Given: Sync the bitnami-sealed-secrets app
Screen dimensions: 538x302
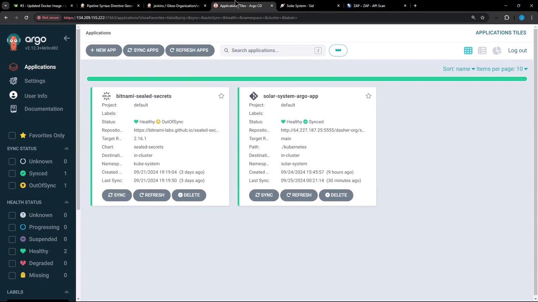Looking at the screenshot, I should (117, 195).
